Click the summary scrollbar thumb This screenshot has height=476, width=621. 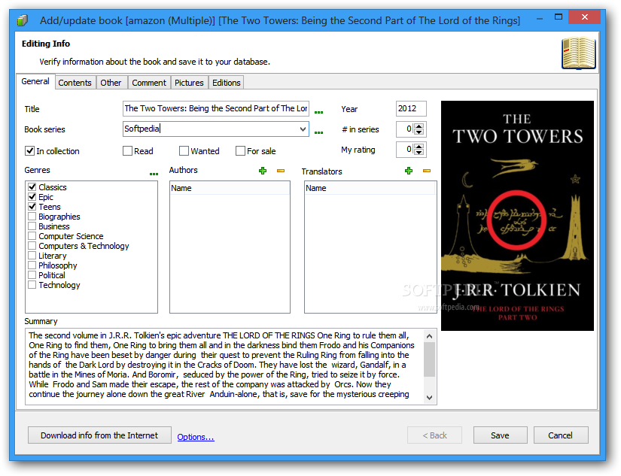tap(429, 359)
